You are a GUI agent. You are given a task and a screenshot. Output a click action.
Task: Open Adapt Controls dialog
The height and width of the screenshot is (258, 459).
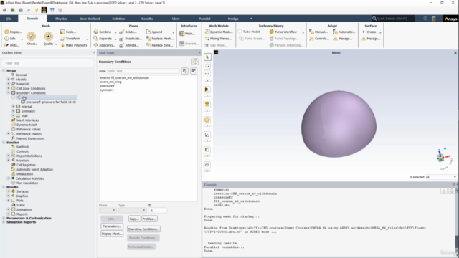(x=319, y=39)
